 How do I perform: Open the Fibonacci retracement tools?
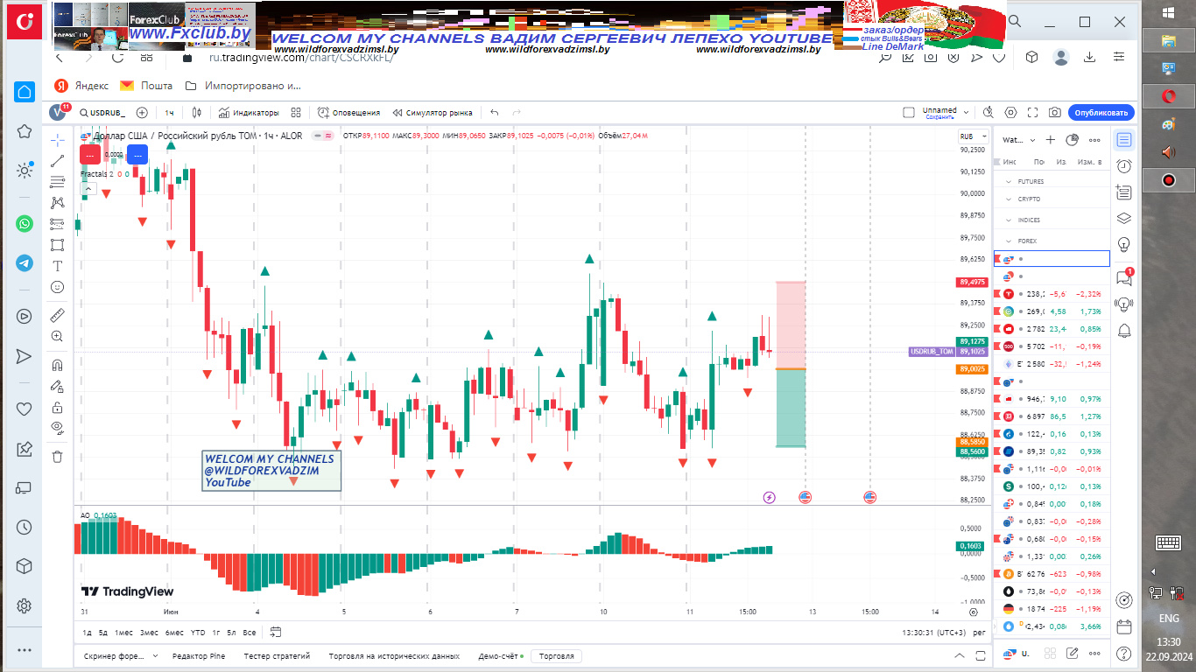[x=57, y=181]
